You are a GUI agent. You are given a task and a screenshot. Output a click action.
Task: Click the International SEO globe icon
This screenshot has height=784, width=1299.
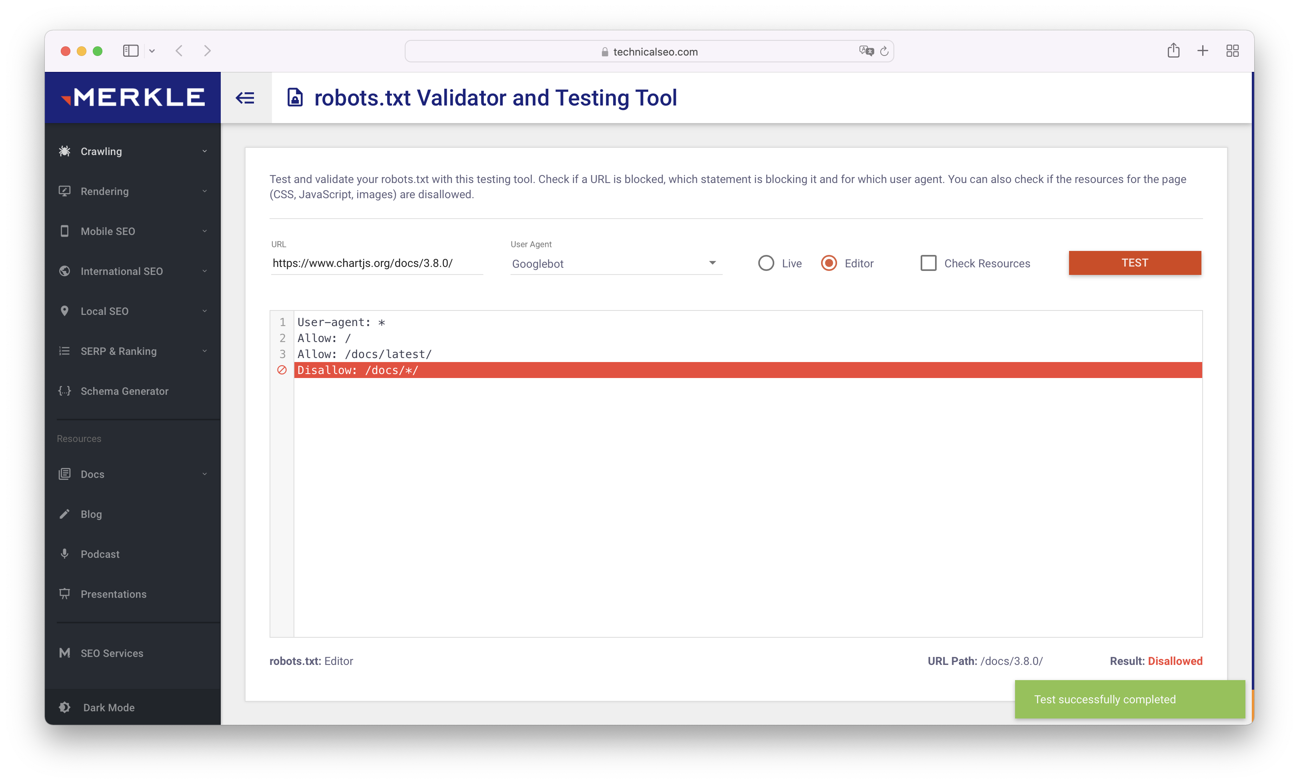(x=64, y=271)
